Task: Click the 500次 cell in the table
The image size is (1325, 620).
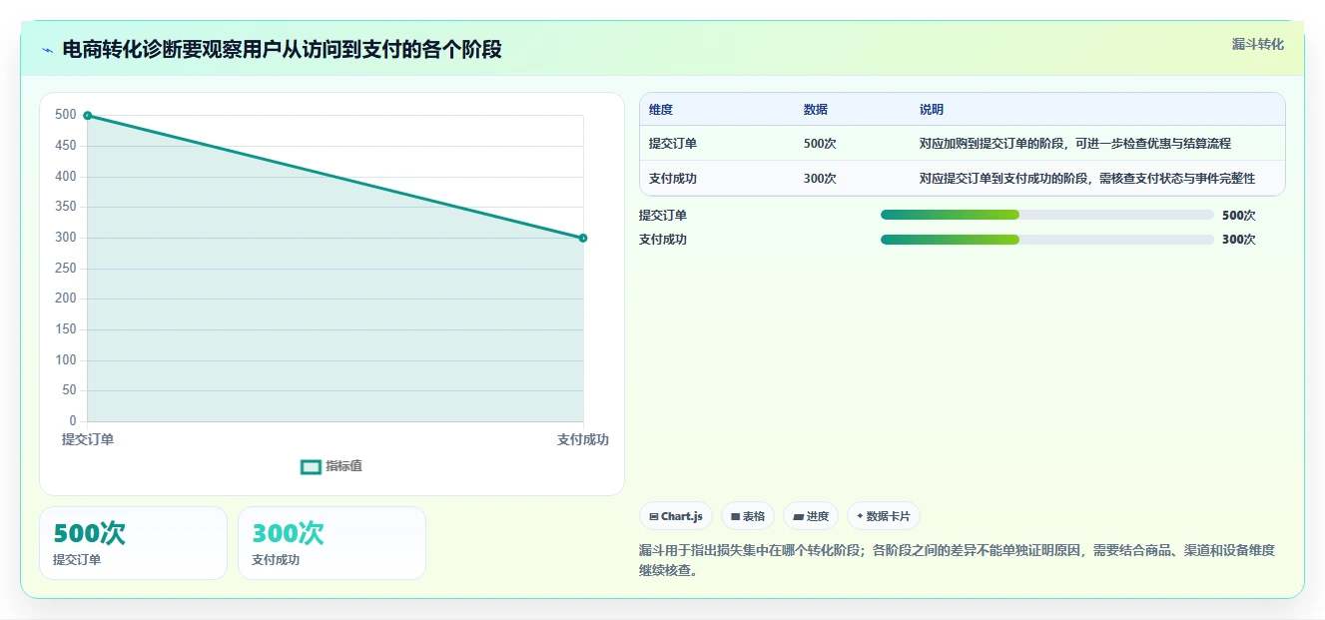Action: pyautogui.click(x=820, y=144)
